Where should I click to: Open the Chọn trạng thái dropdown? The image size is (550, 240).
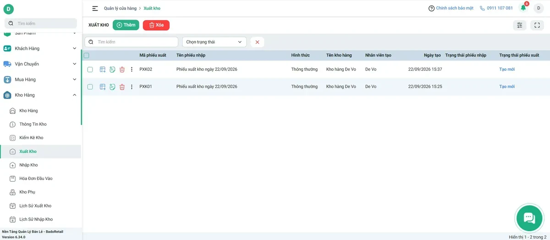coord(214,42)
